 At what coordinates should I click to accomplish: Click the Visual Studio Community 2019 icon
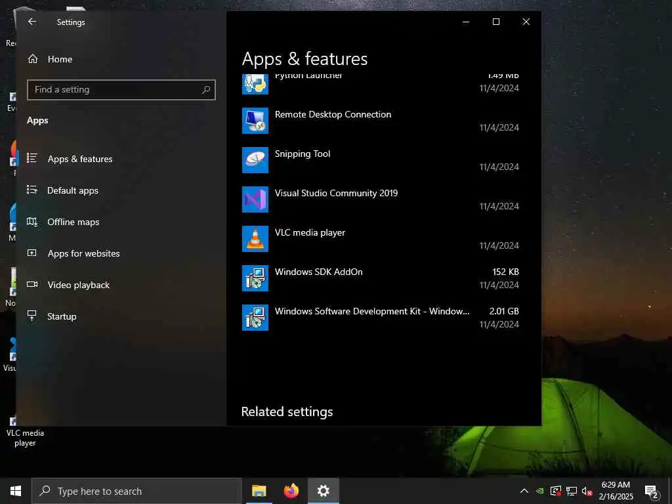click(255, 199)
